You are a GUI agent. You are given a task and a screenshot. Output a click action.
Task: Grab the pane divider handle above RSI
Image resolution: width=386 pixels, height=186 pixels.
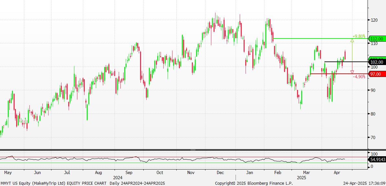[193, 150]
